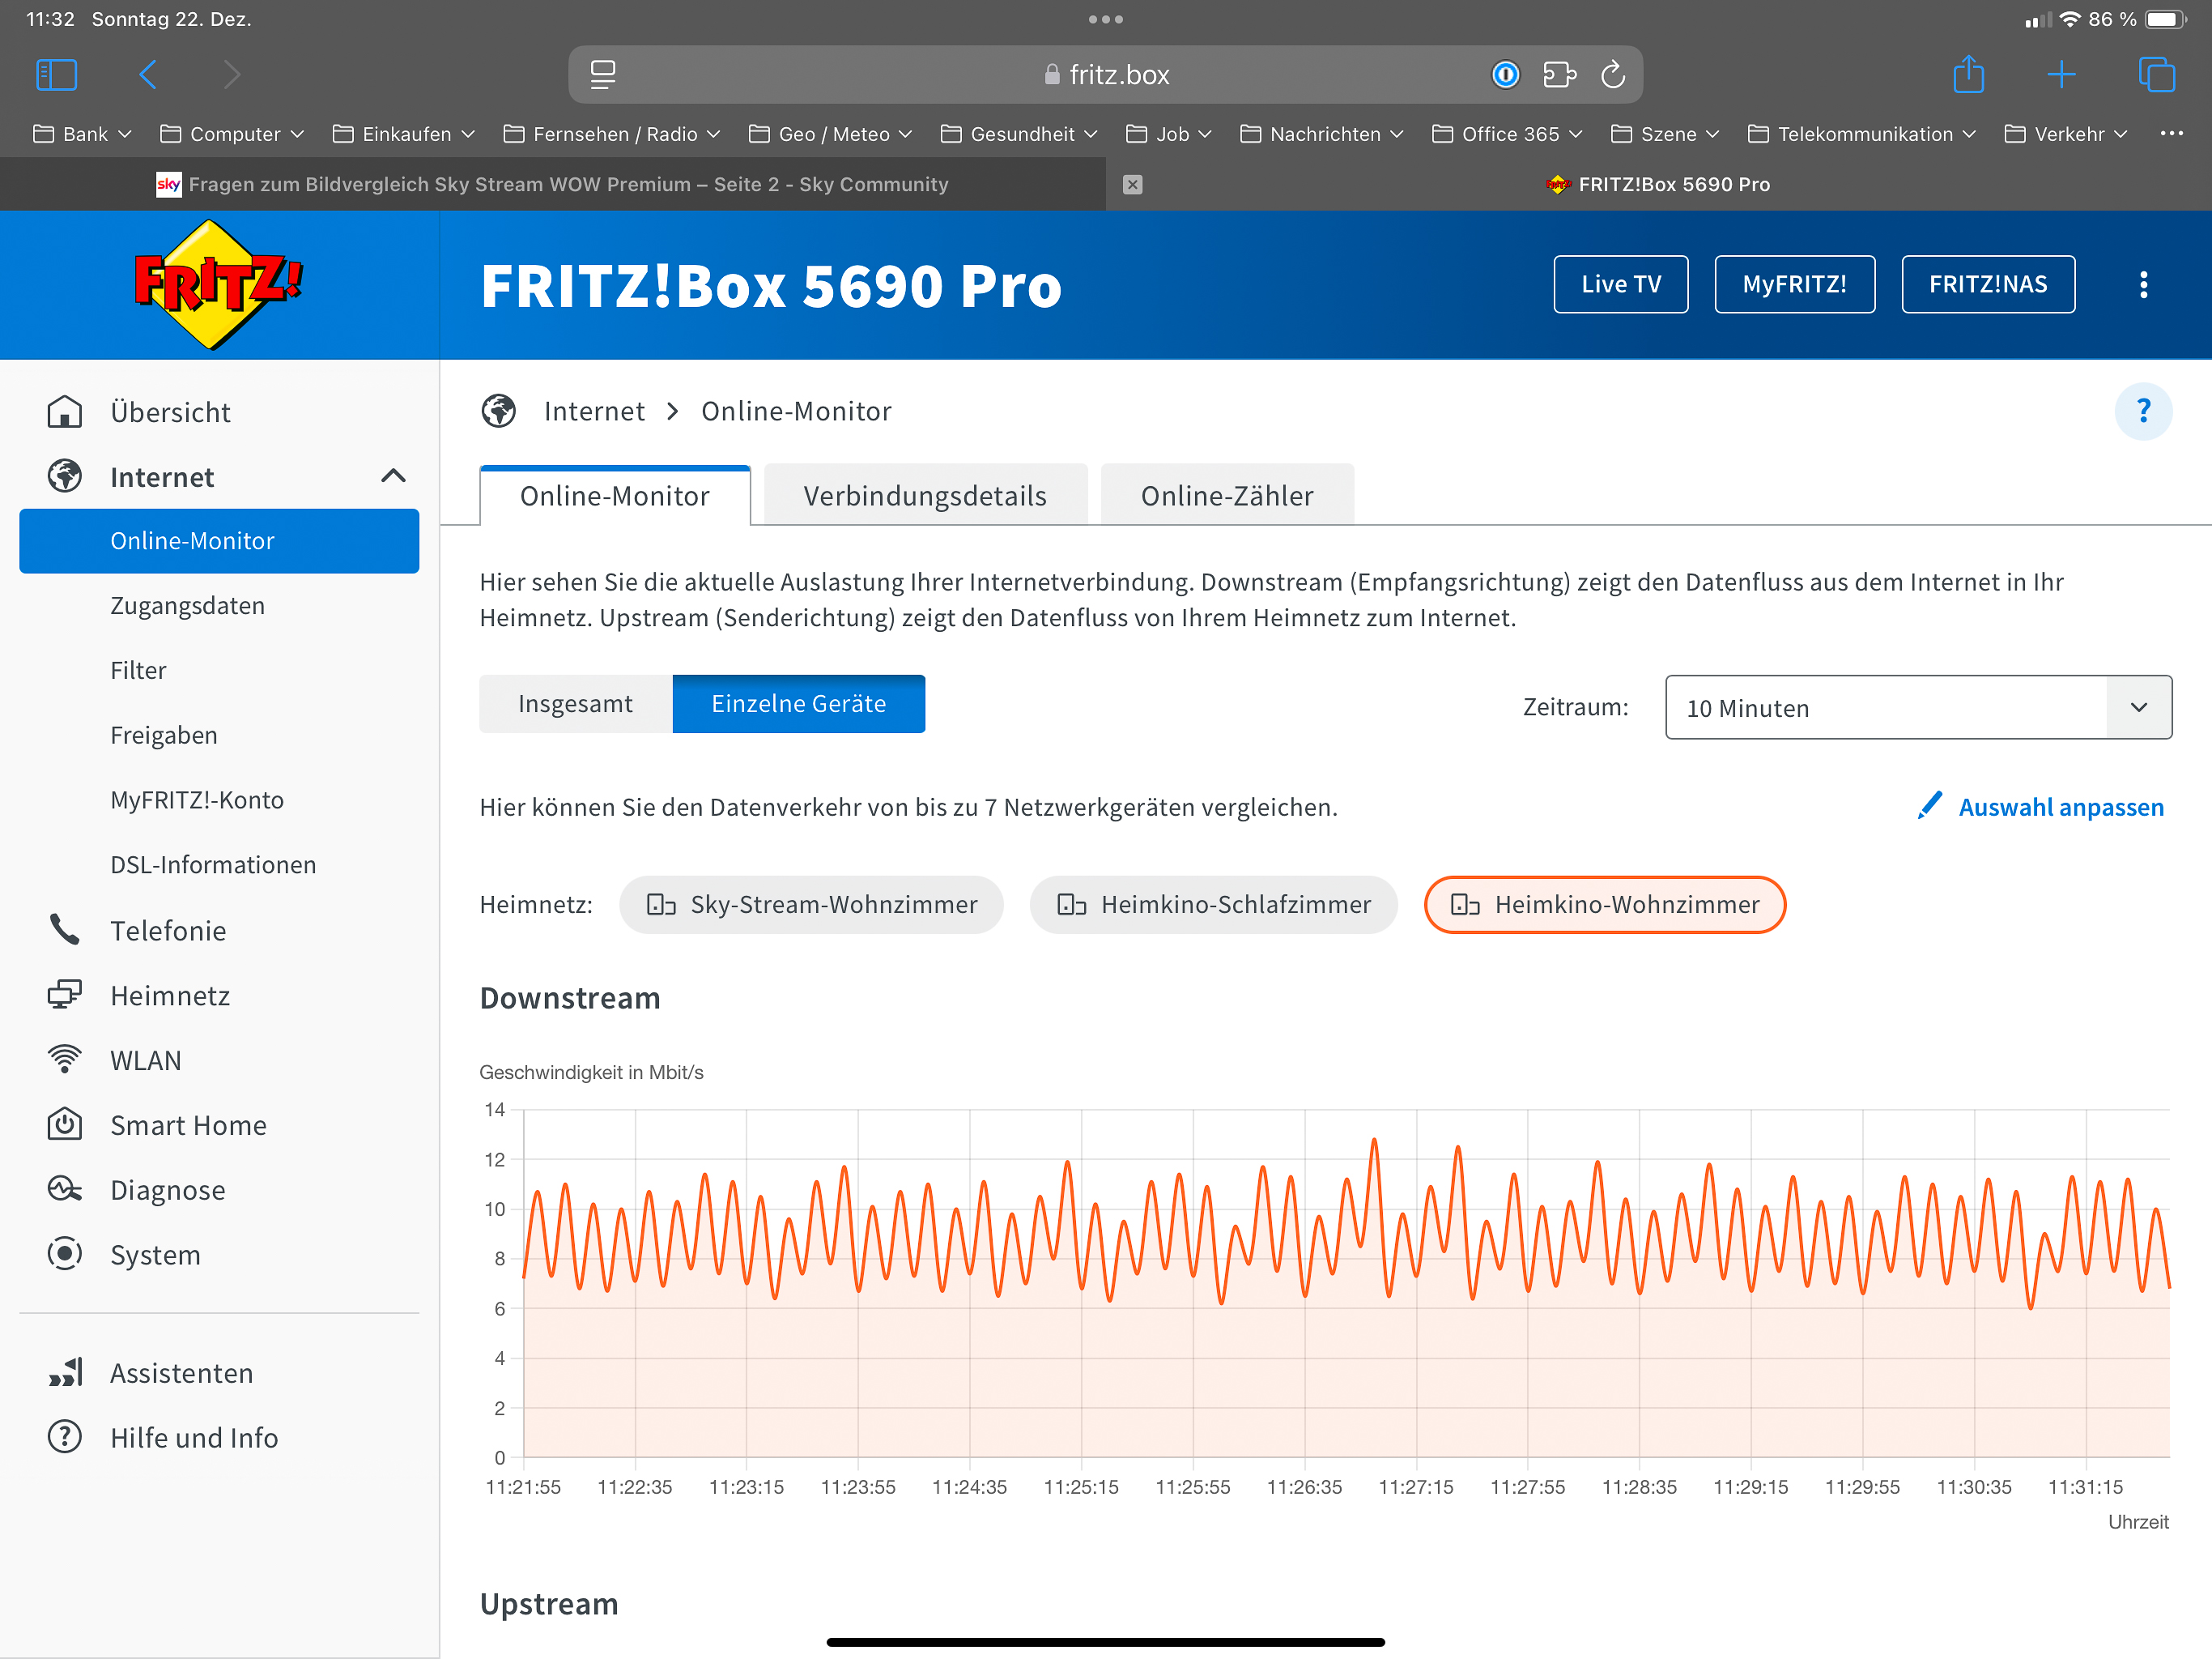Select Einzelne Geräte view
The height and width of the screenshot is (1659, 2212).
798,705
